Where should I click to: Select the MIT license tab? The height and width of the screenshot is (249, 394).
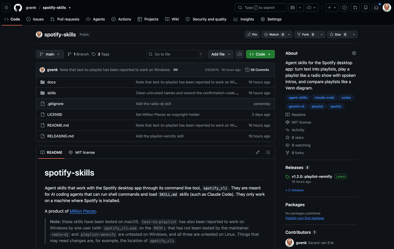pyautogui.click(x=82, y=152)
